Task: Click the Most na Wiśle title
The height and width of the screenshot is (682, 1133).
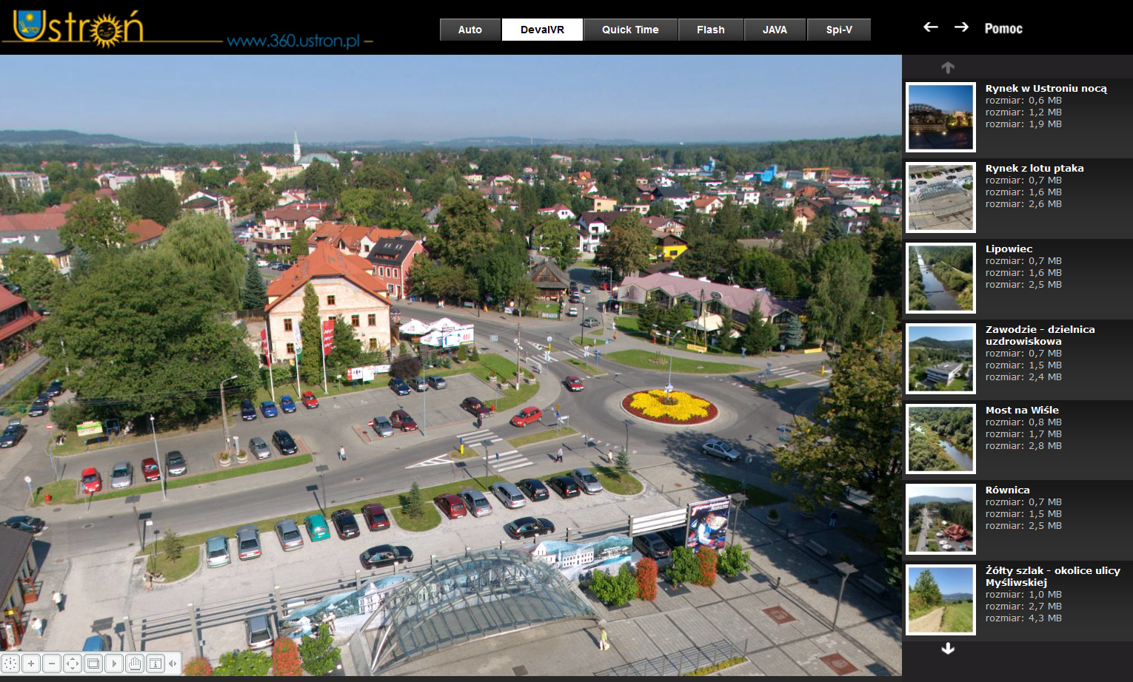Action: pyautogui.click(x=1022, y=410)
